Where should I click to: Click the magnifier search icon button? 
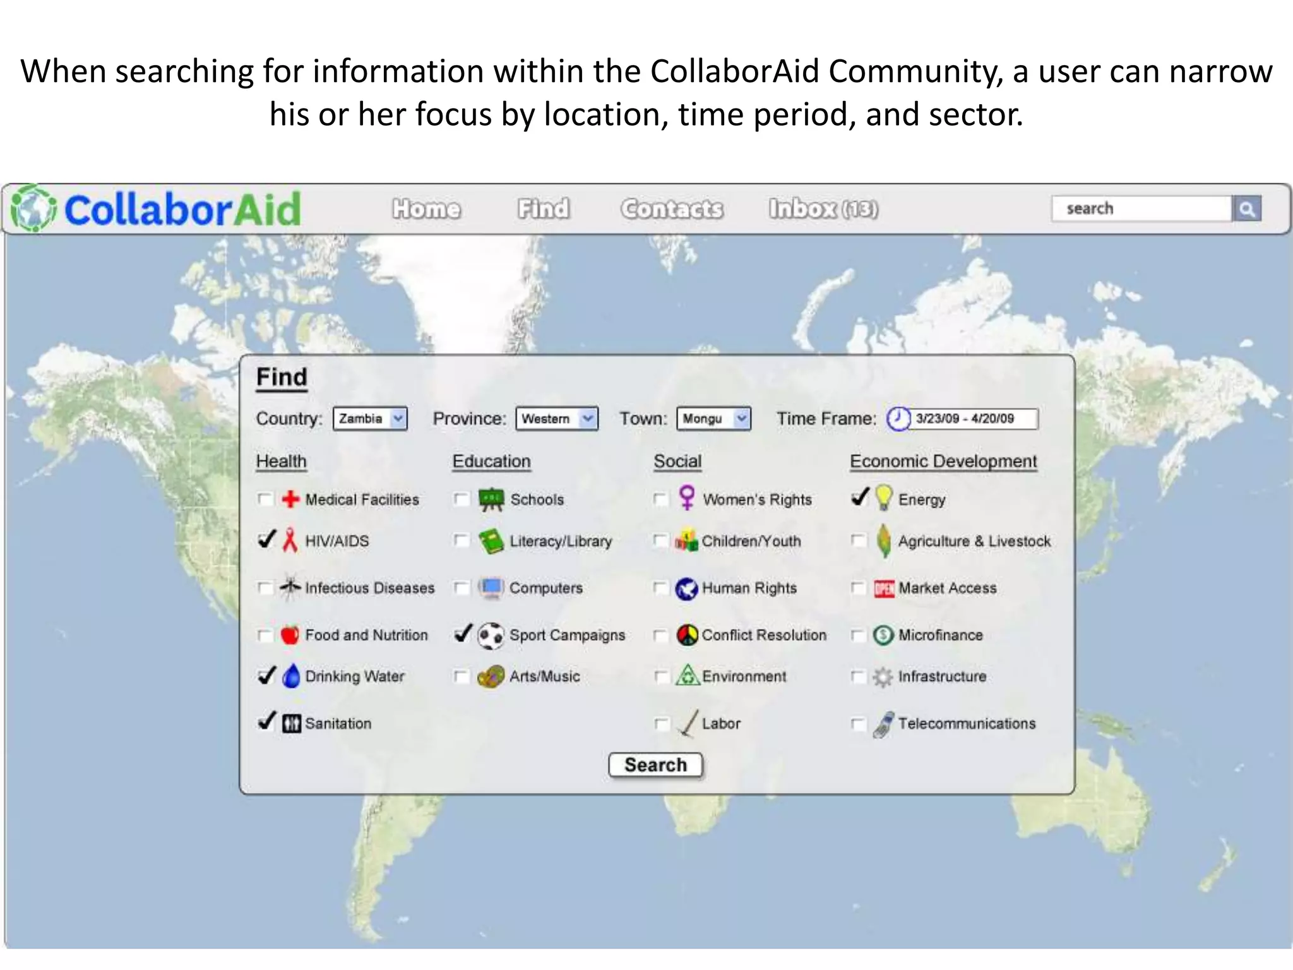pyautogui.click(x=1246, y=209)
